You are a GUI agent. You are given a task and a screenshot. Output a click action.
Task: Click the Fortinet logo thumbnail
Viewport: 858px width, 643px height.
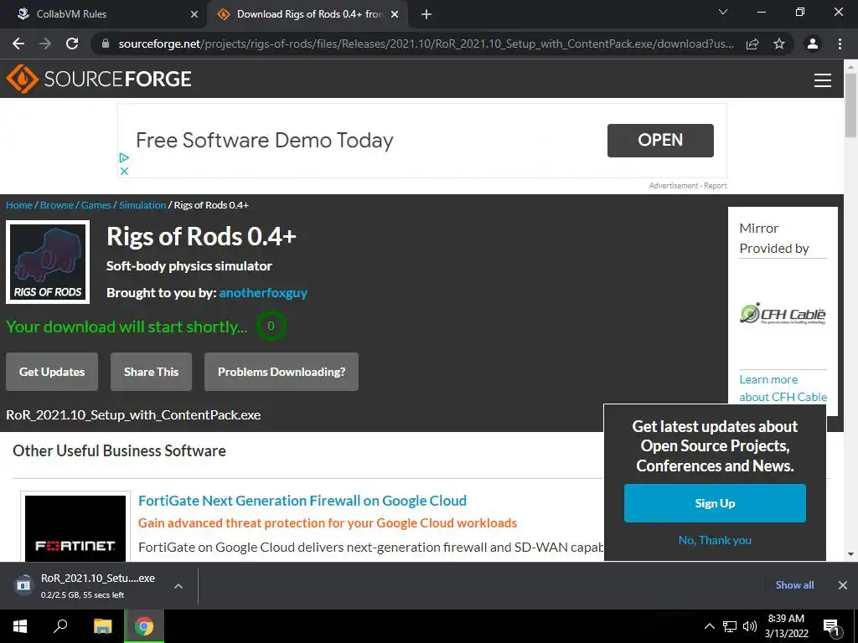click(75, 528)
